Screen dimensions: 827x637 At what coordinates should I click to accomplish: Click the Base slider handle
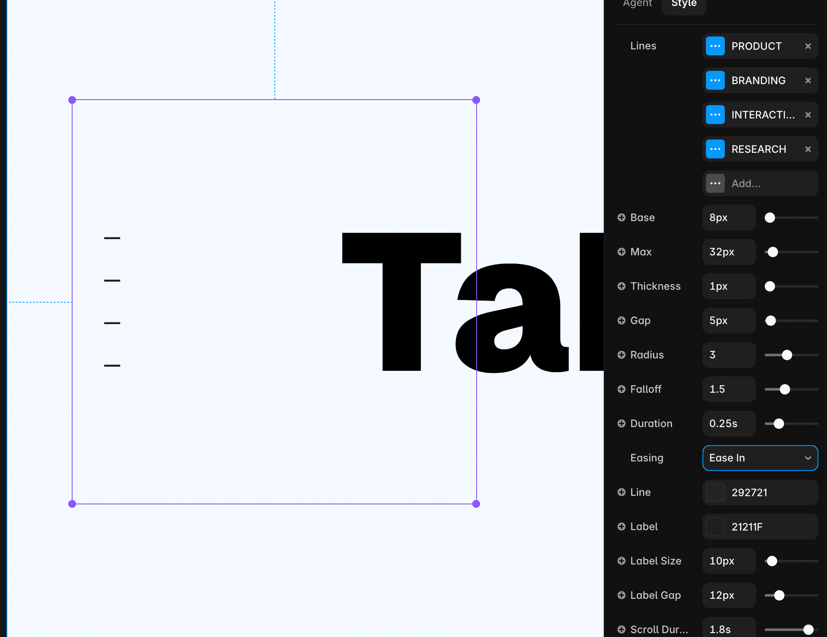pyautogui.click(x=770, y=218)
